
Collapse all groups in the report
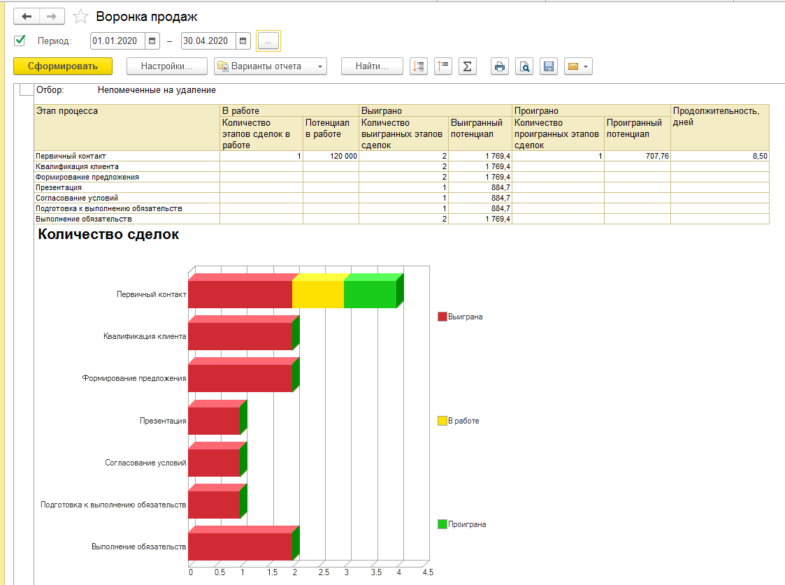[x=443, y=66]
